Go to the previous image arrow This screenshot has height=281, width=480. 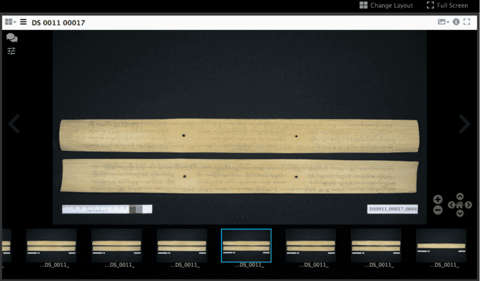(x=14, y=124)
